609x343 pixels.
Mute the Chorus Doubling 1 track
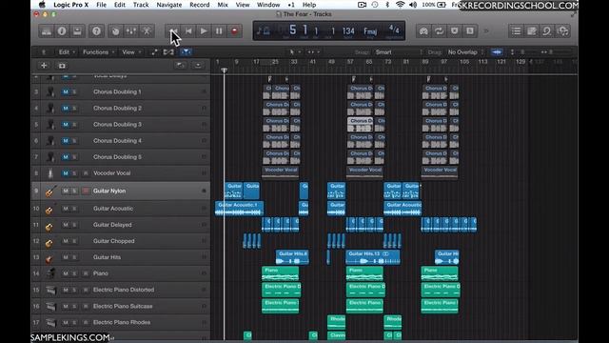66,91
